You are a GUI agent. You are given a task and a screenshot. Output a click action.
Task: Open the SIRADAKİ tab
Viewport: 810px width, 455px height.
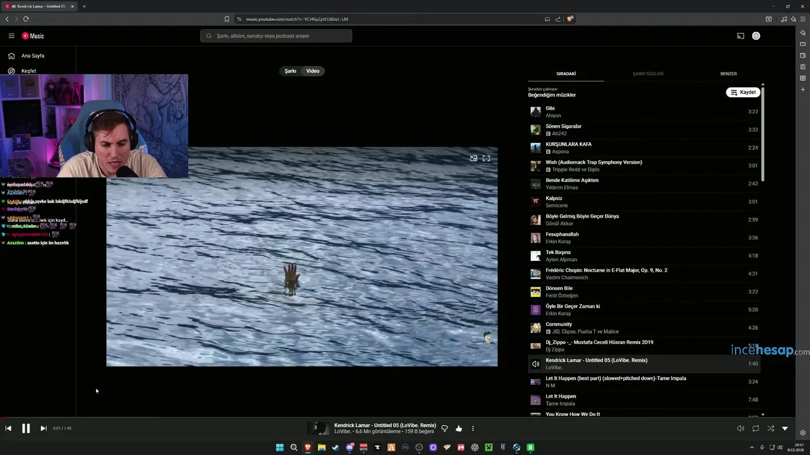566,73
